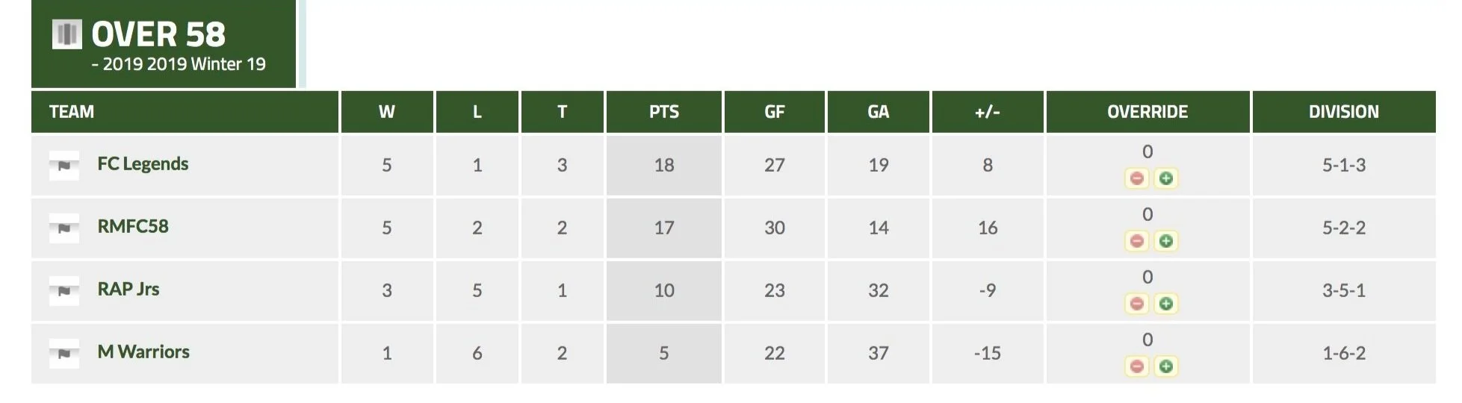Select the OVER 58 division tab
This screenshot has height=403, width=1462.
pos(164,44)
